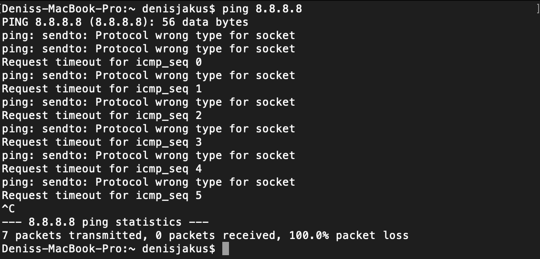Click the first 'Protocol wrong type for socket' error
Image resolution: width=540 pixels, height=259 pixels.
tap(195, 35)
